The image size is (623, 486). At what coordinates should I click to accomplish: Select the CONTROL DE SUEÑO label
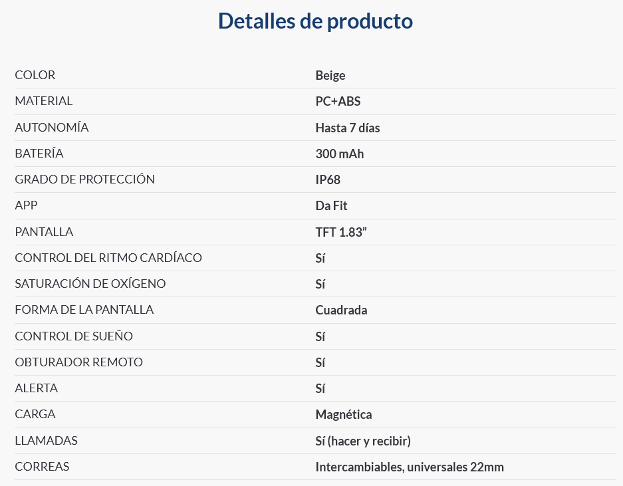[x=74, y=336]
